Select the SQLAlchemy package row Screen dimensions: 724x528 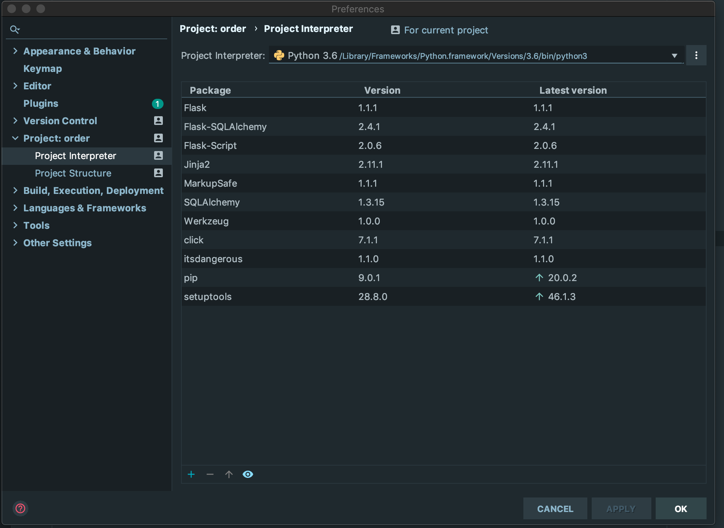click(x=444, y=202)
